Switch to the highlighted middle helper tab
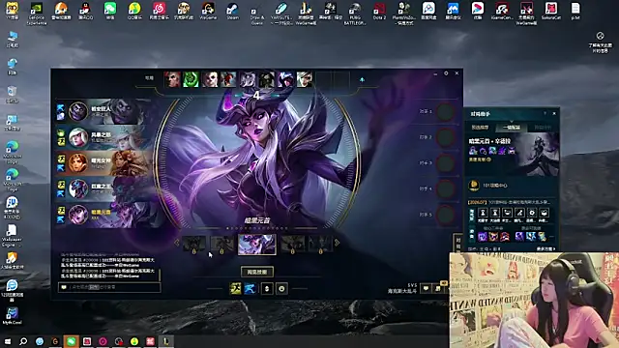The height and width of the screenshot is (348, 619). click(512, 128)
